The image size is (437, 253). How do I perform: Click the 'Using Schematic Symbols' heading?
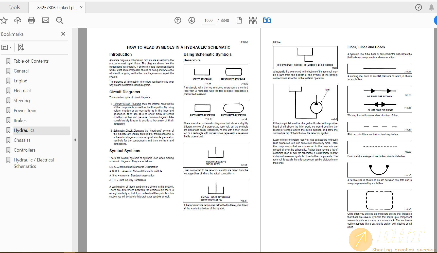click(x=207, y=55)
